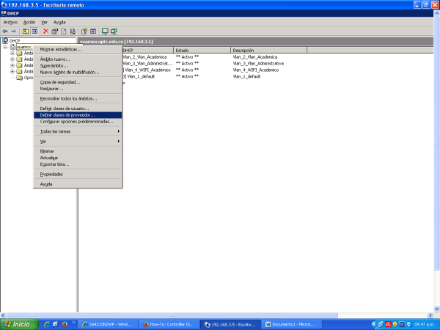This screenshot has height=330, width=440.
Task: Choose Copia de seguridad option
Action: pos(78,82)
